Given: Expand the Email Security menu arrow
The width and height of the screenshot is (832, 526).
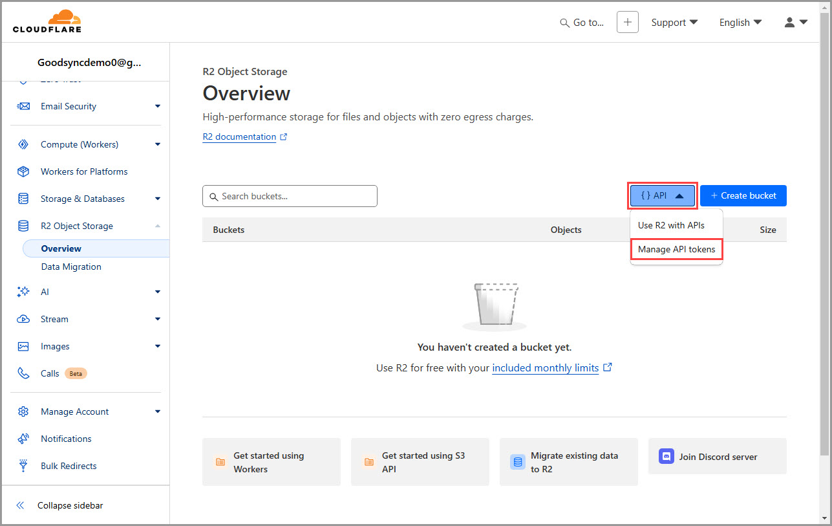Looking at the screenshot, I should pos(158,106).
